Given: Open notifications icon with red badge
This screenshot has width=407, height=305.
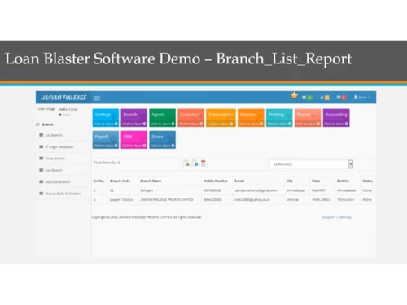Looking at the screenshot, I should pos(341,98).
